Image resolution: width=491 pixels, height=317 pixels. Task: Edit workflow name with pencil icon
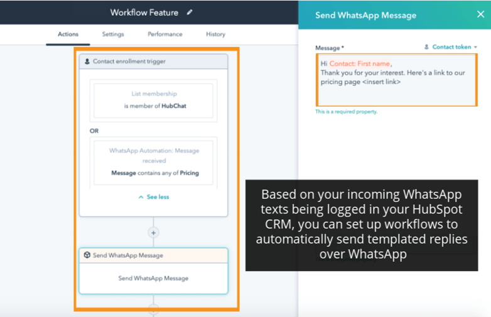190,12
